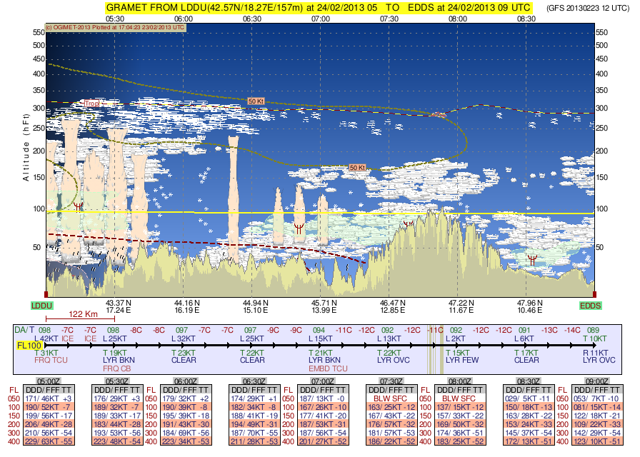Select the 07:00 time axis marker
Viewport: 640px width, 457px height.
click(x=321, y=17)
